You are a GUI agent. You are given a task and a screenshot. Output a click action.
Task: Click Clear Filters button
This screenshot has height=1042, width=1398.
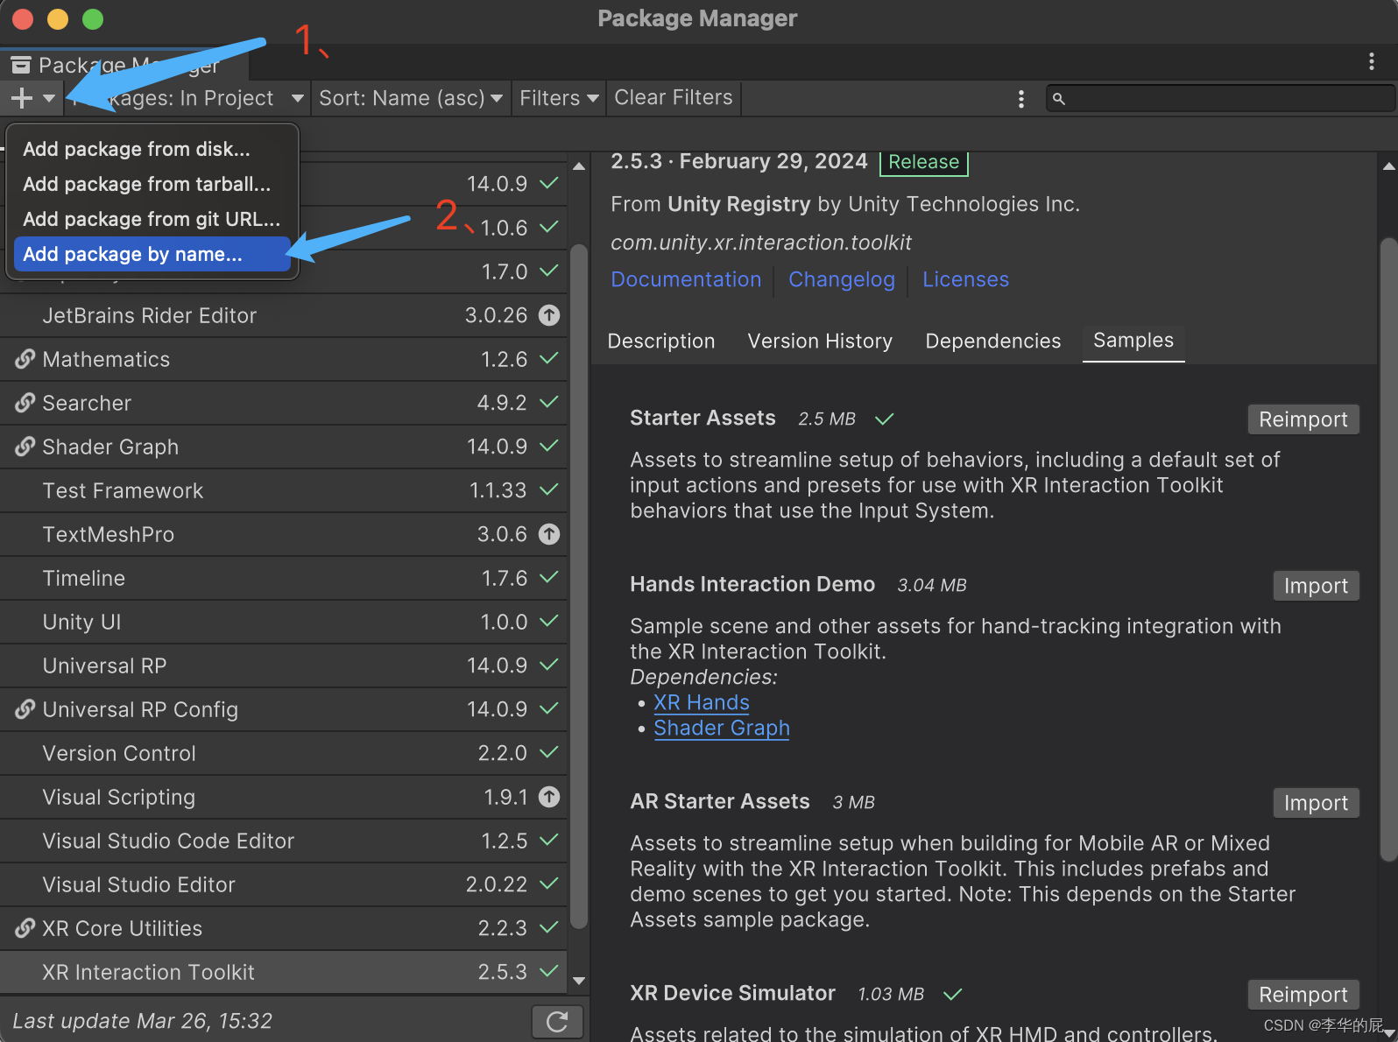pos(673,97)
